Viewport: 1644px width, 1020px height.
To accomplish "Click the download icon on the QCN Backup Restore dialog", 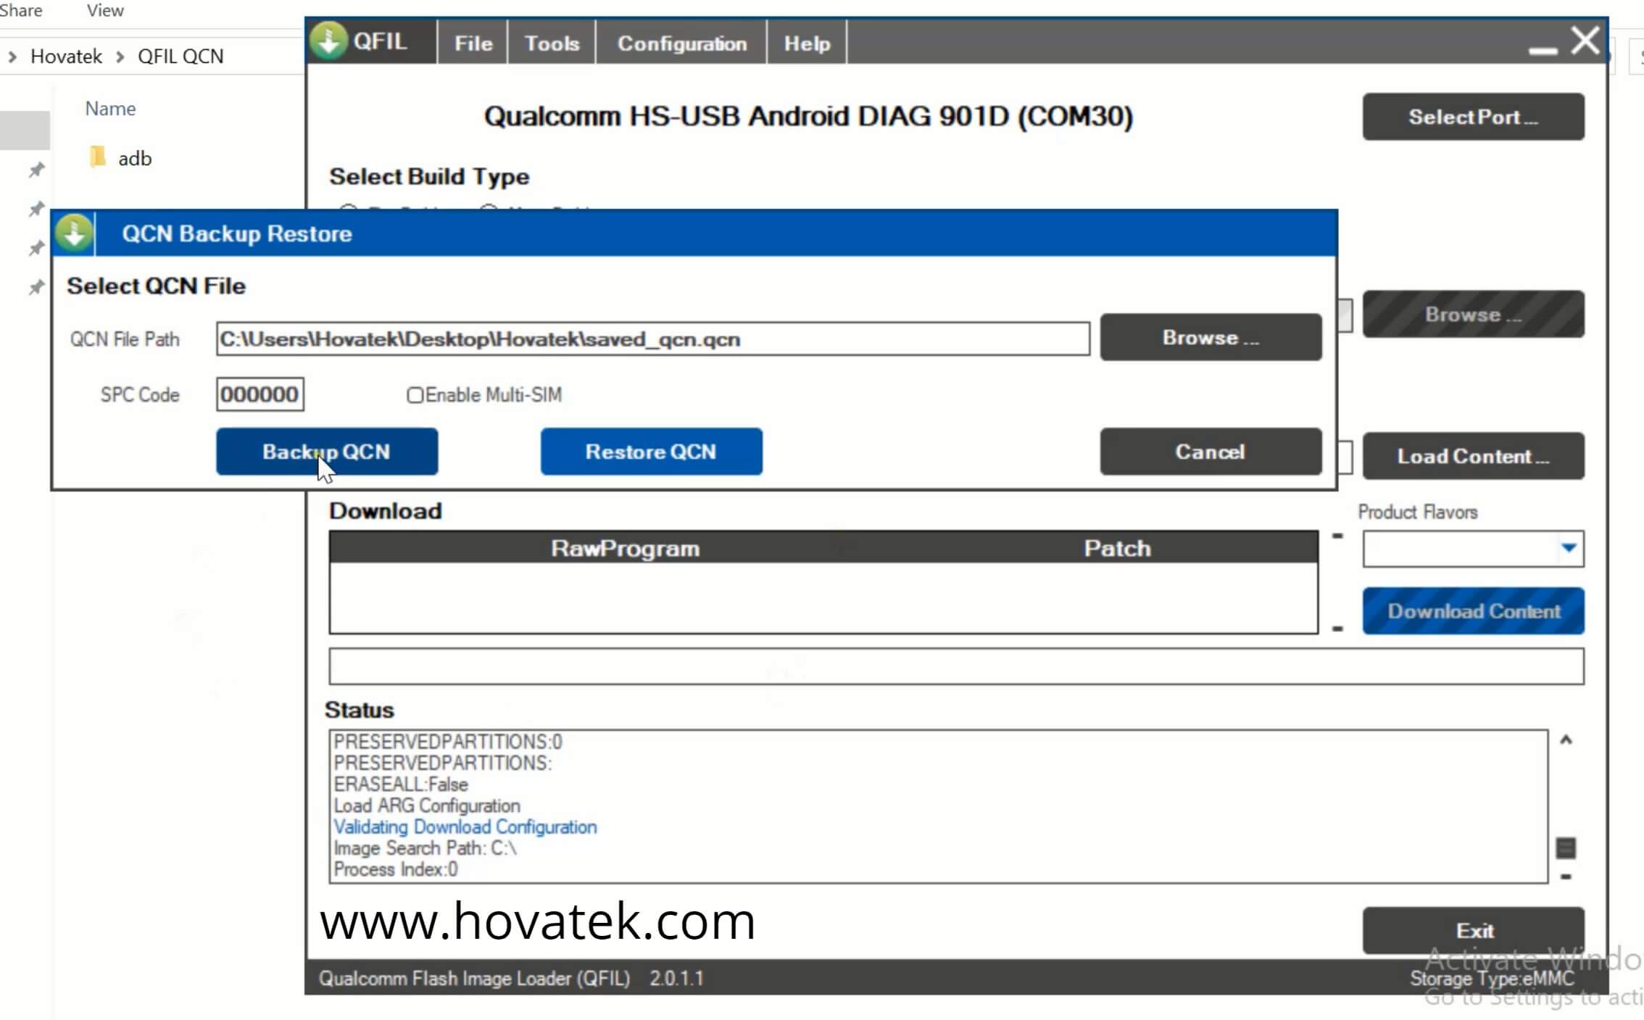I will click(x=73, y=233).
